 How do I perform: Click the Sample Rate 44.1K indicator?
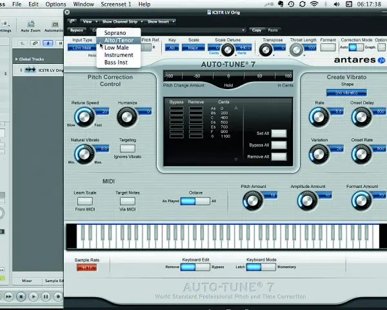click(x=86, y=267)
